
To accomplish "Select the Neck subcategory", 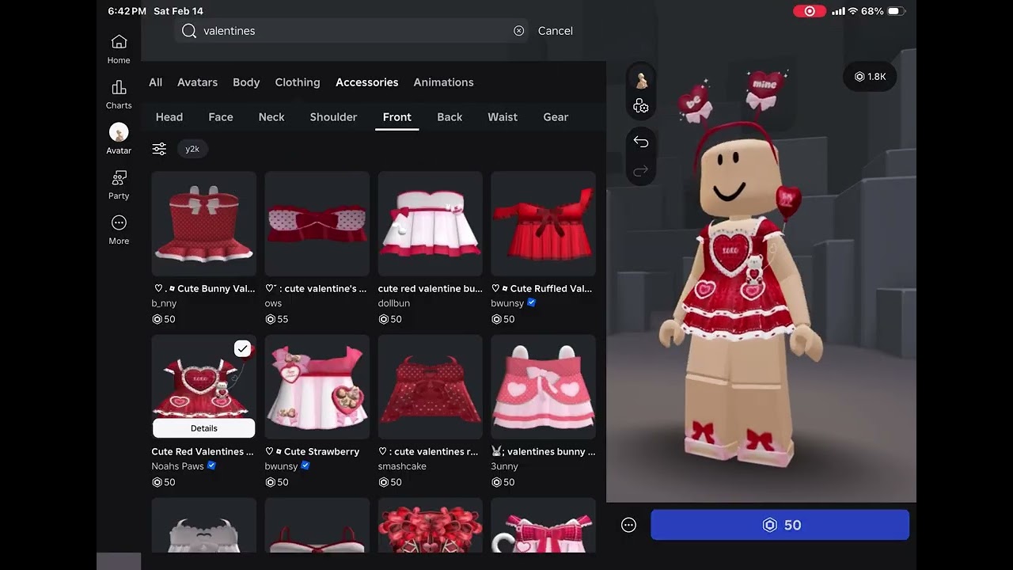I will (271, 117).
